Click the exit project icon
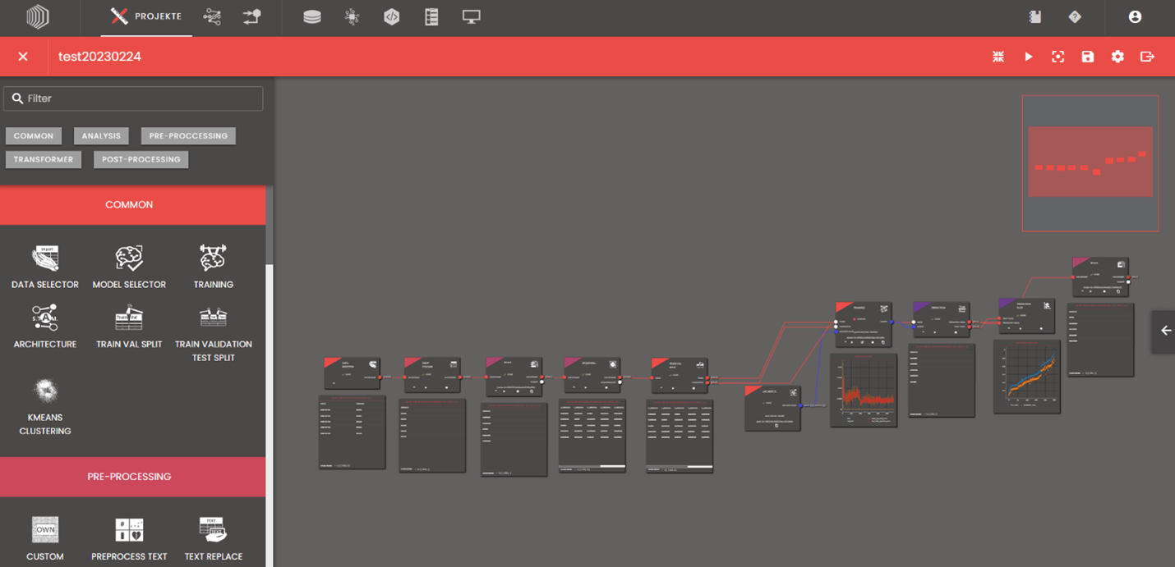This screenshot has height=567, width=1175. [x=1148, y=57]
